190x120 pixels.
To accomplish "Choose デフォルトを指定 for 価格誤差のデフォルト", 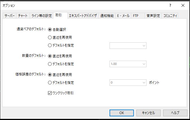I will click(x=50, y=83).
